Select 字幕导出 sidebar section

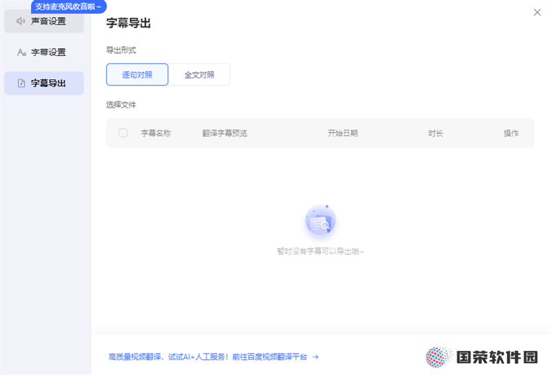44,83
